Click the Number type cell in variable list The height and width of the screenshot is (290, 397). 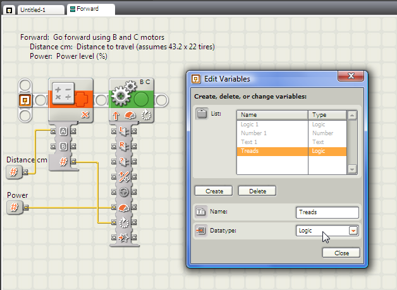(327, 133)
